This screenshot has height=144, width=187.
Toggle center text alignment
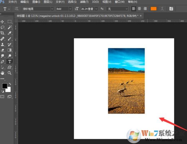139,9
